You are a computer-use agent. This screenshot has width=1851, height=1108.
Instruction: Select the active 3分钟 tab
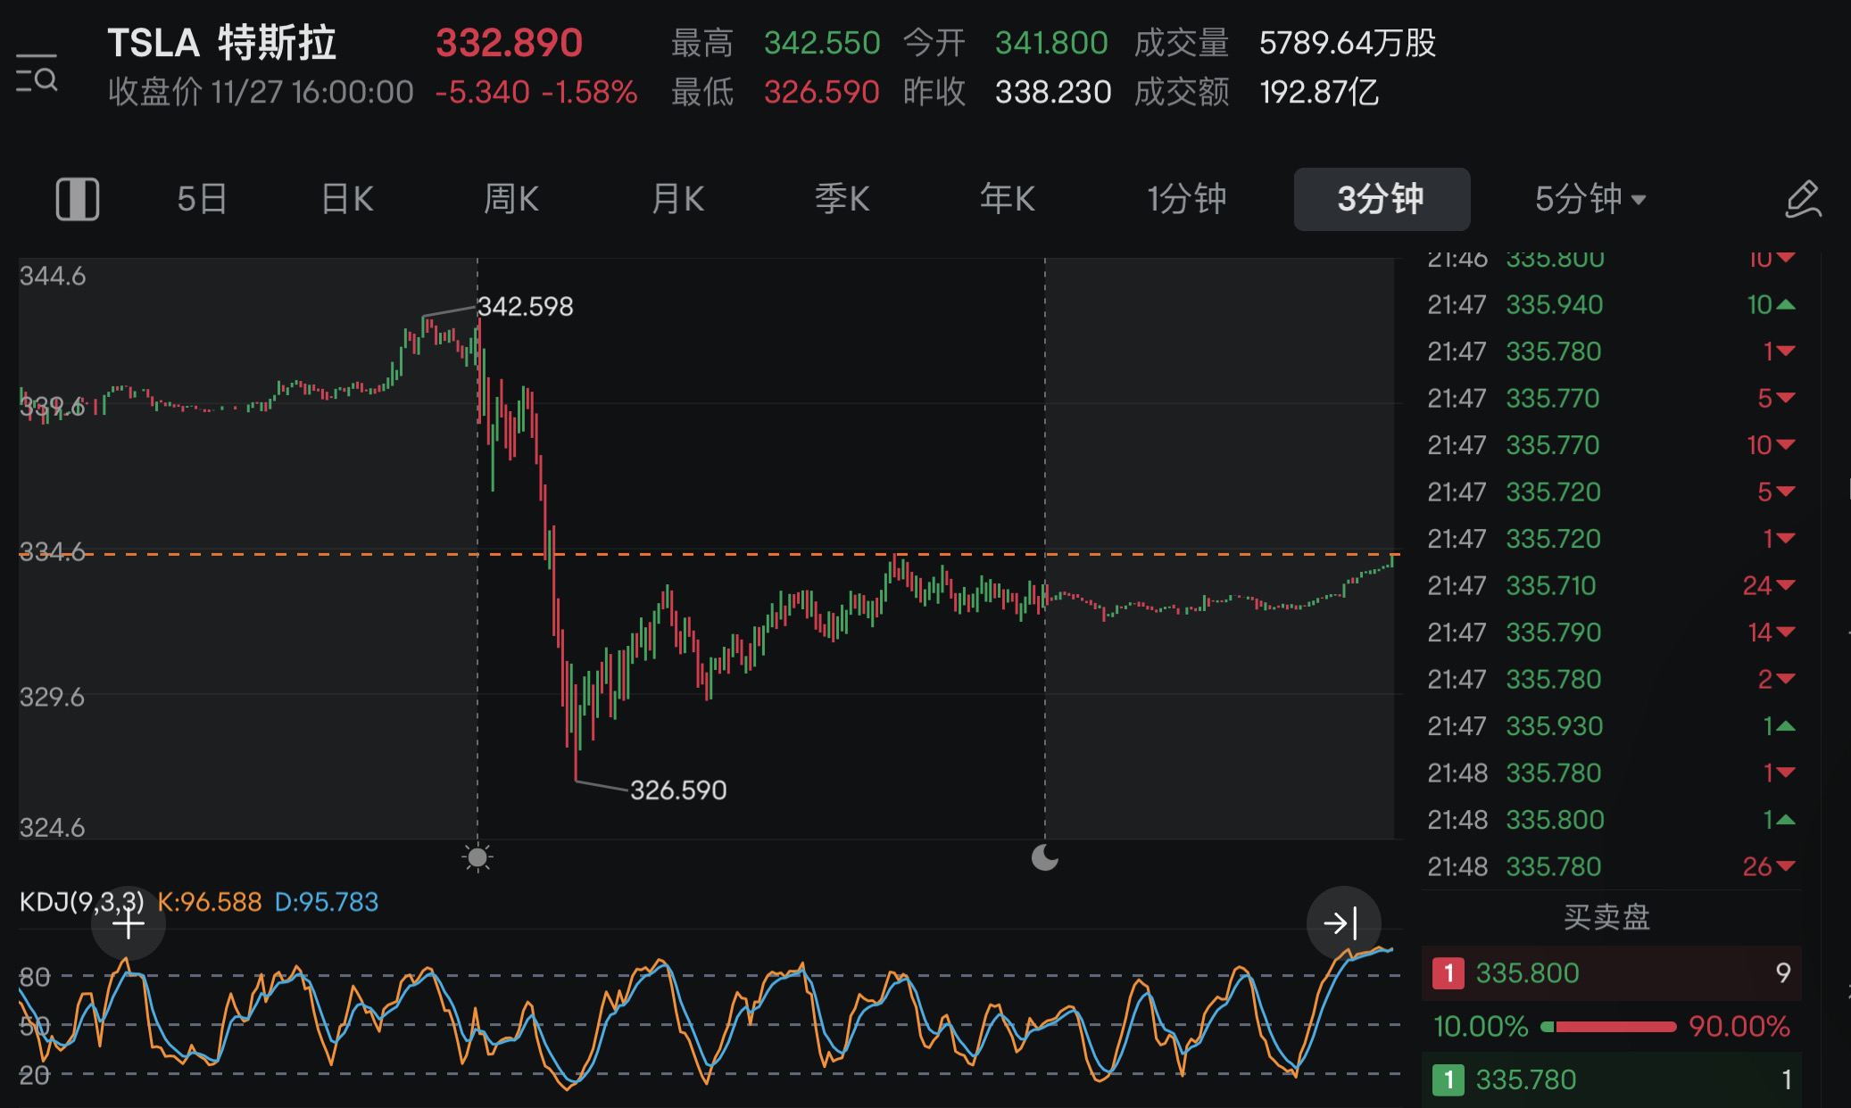[1382, 199]
